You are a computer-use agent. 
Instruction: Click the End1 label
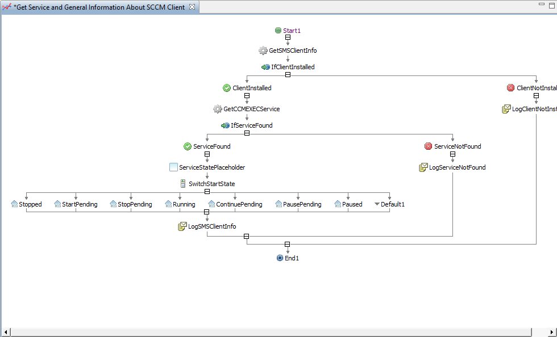292,258
